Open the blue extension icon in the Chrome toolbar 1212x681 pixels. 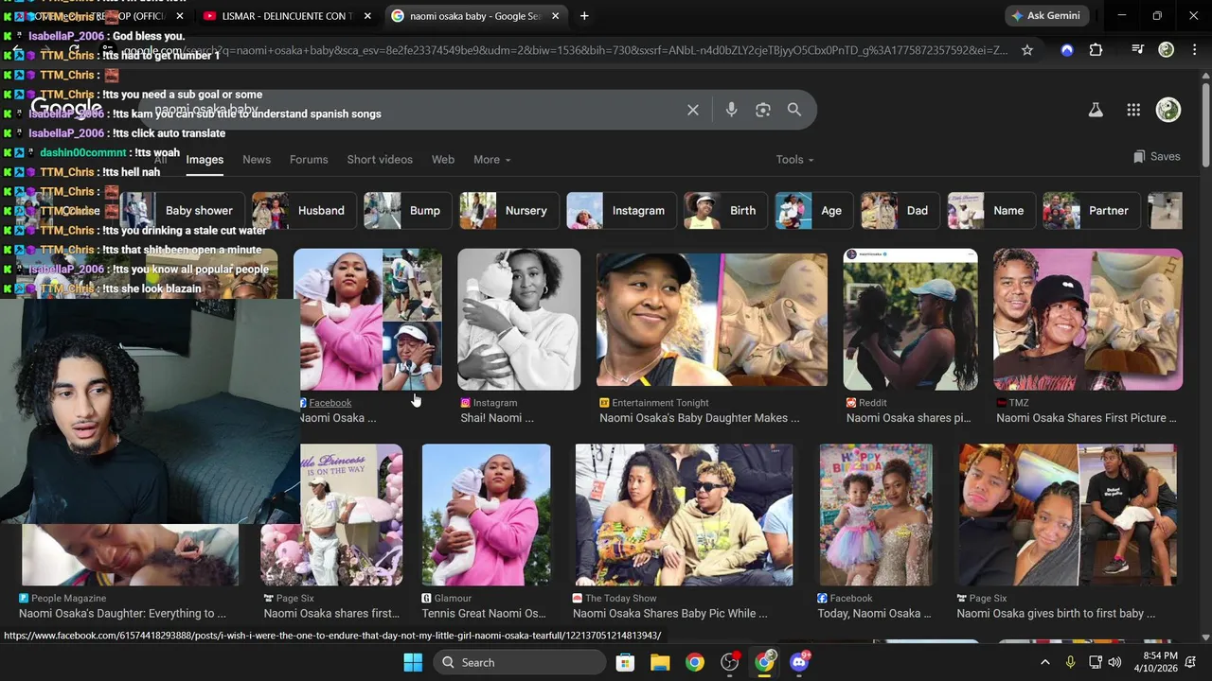[x=1067, y=50]
